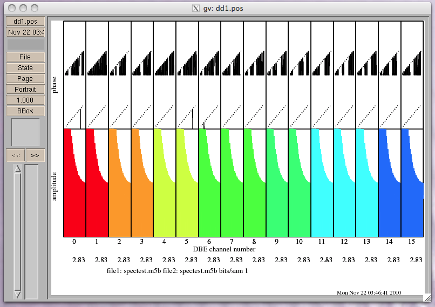Image resolution: width=435 pixels, height=307 pixels.
Task: Click the Nov 22 date button
Action: pos(25,32)
